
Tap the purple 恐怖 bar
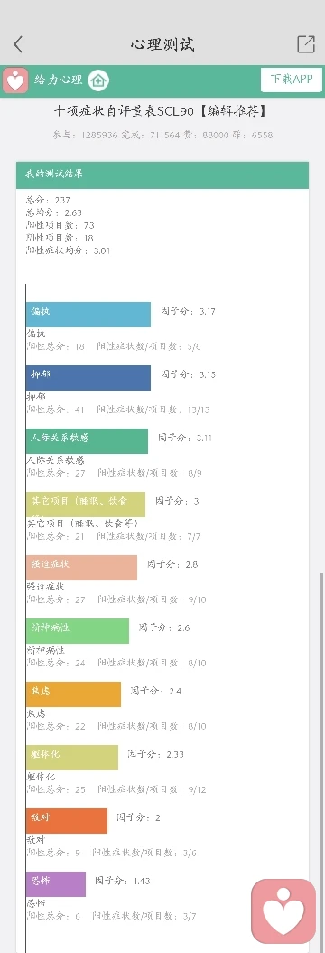56,883
